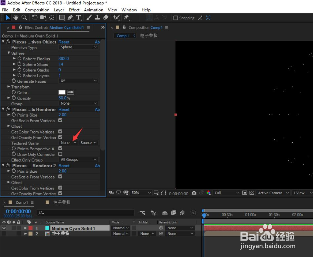
Task: Select the Zoom magnifier tool
Action: 24,18
